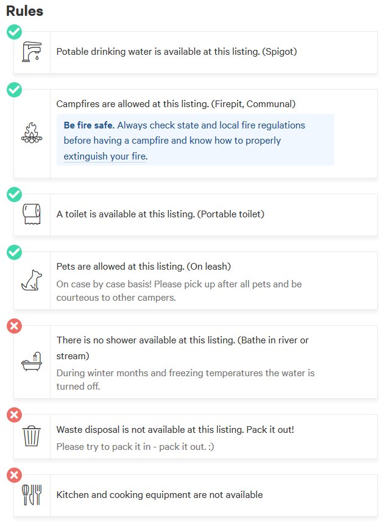Click the Rules heading
The width and height of the screenshot is (385, 526).
24,11
